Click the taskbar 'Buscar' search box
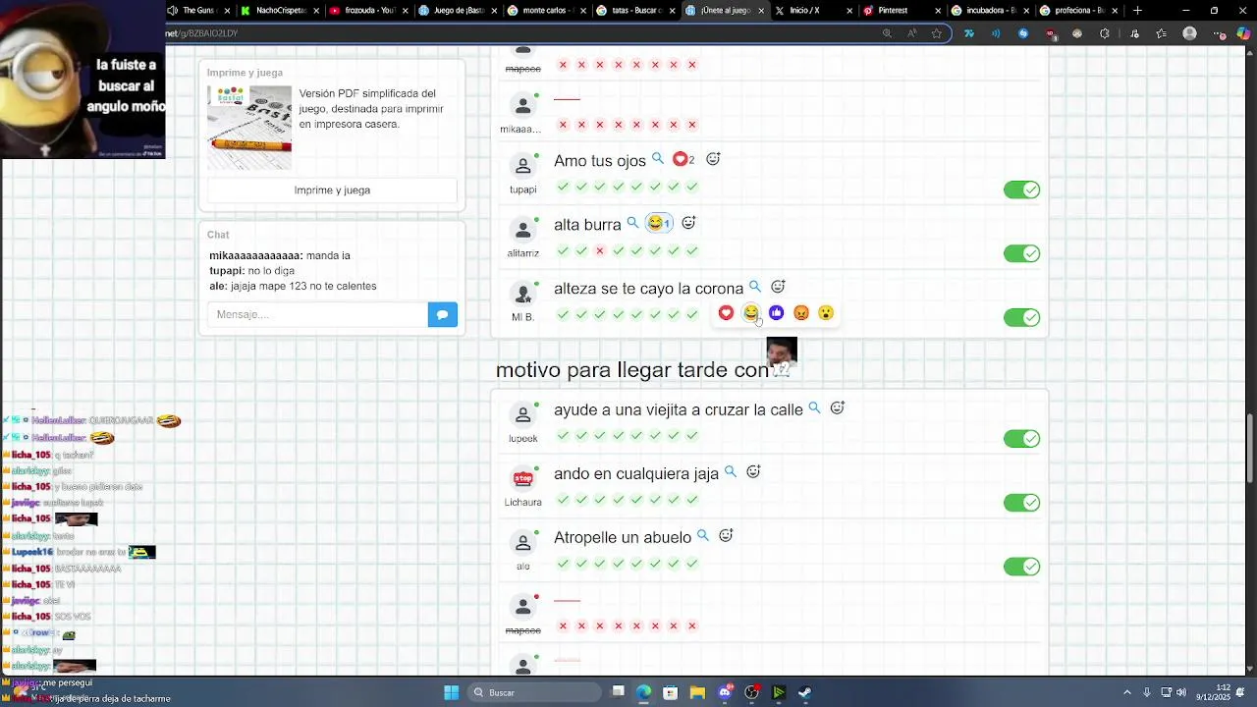The image size is (1257, 707). [x=534, y=692]
